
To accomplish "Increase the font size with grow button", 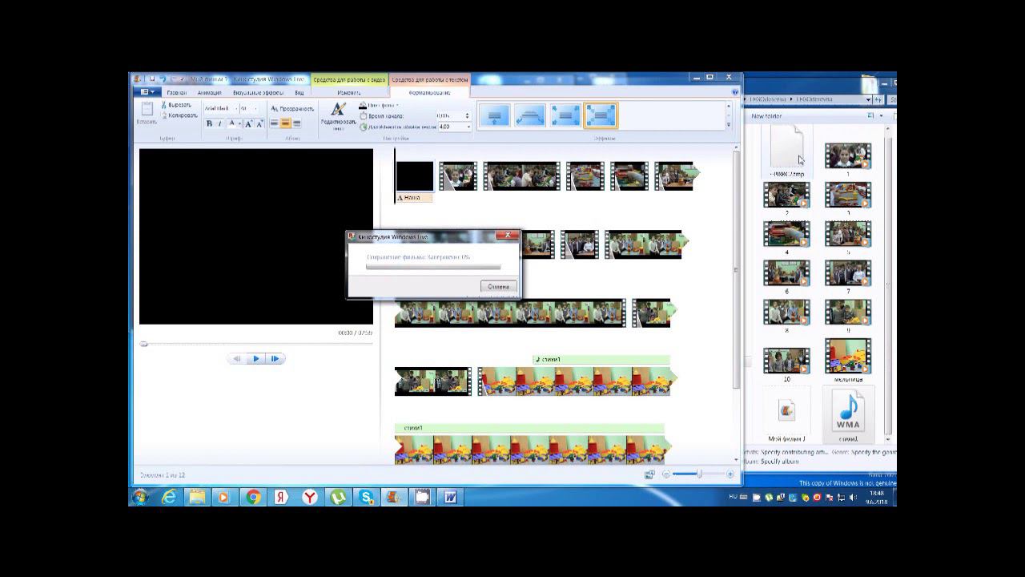I will point(248,123).
